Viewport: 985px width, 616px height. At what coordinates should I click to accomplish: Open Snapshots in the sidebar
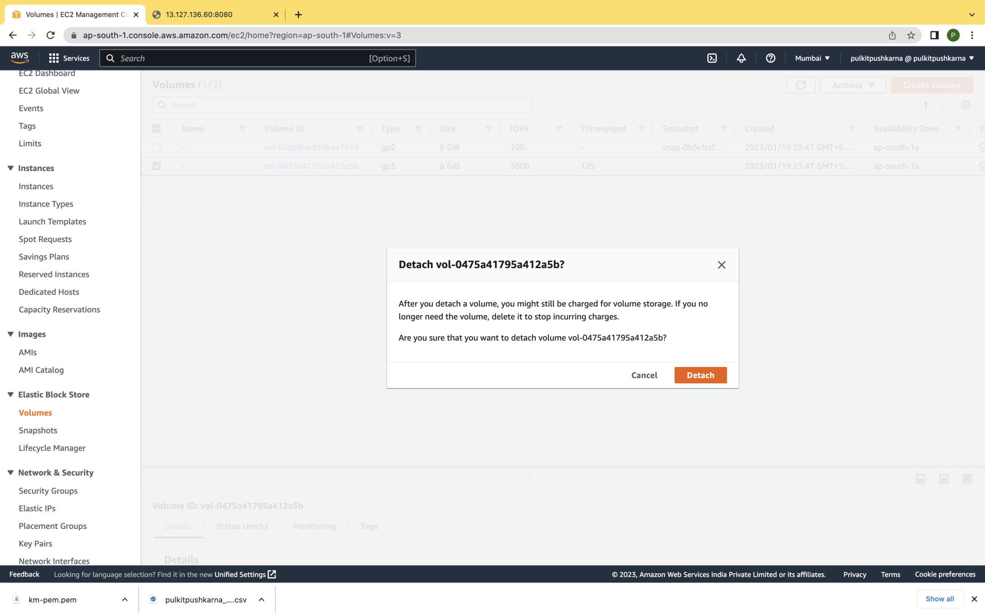click(38, 430)
